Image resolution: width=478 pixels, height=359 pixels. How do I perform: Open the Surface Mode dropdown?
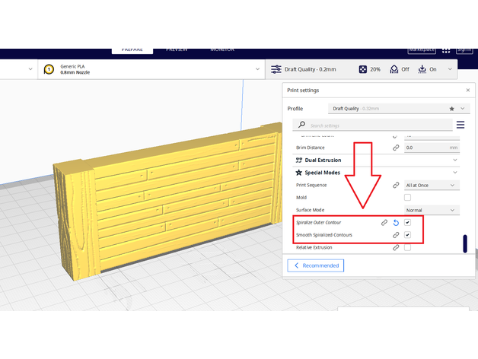pos(431,210)
